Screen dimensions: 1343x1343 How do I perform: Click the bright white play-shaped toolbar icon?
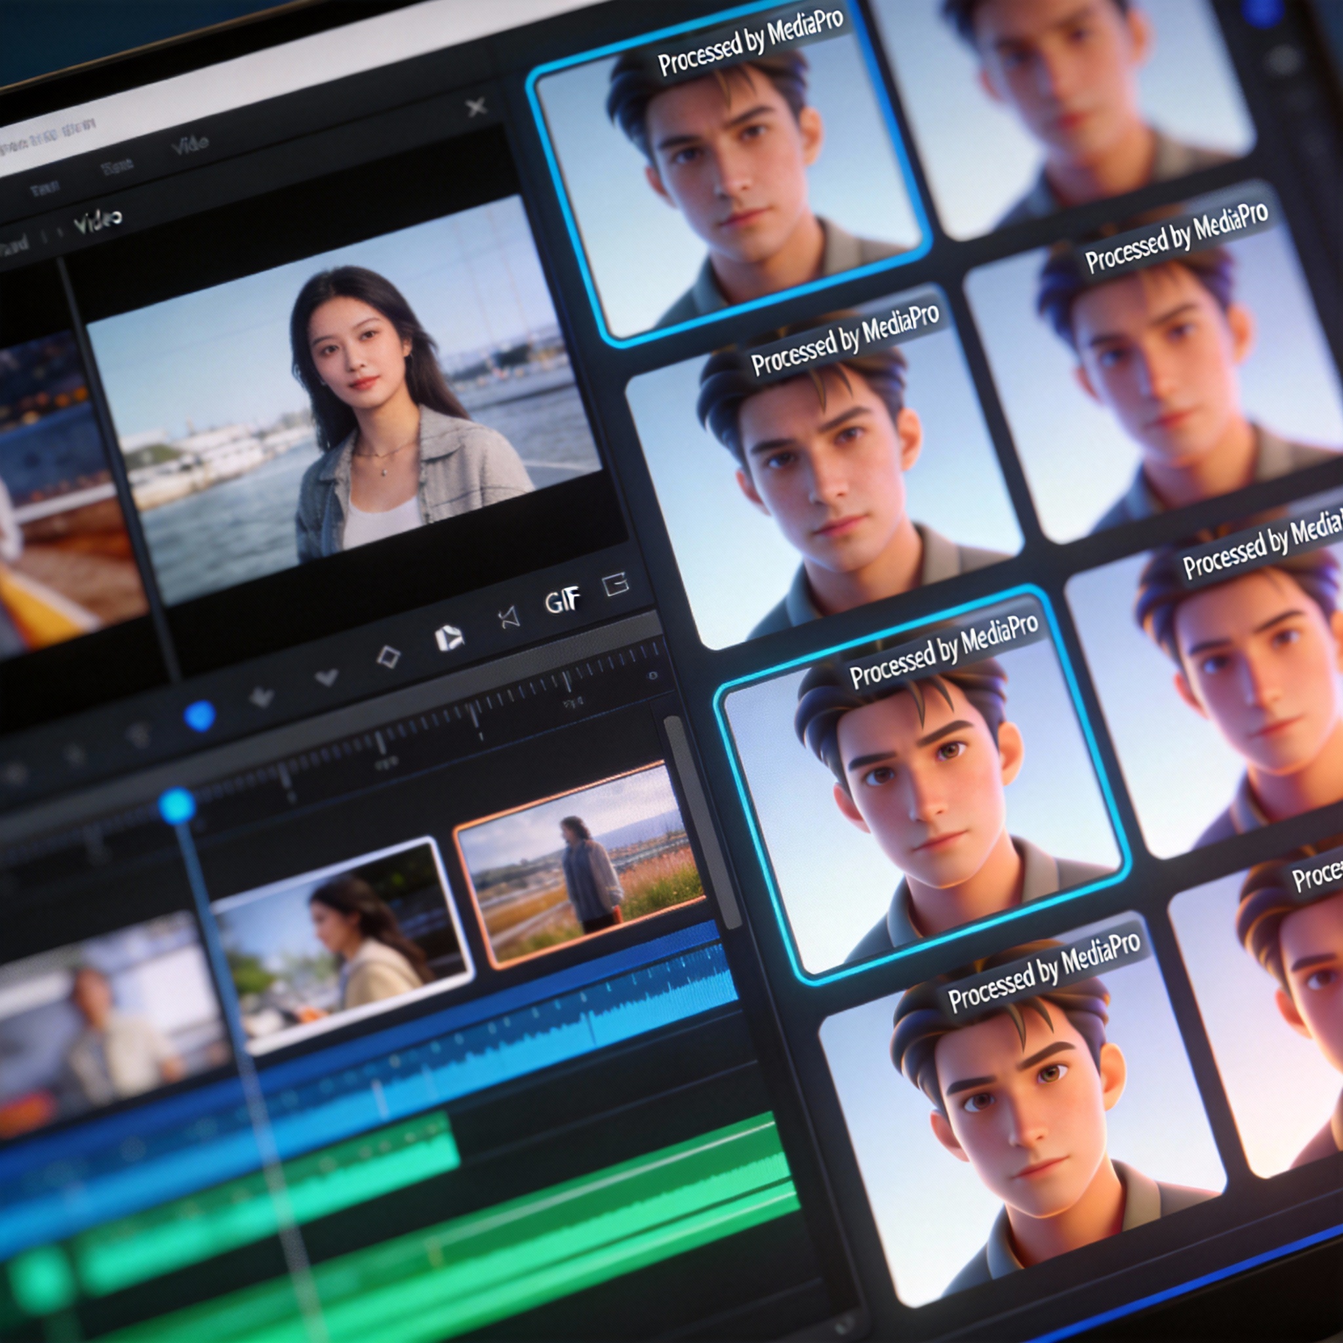(449, 637)
